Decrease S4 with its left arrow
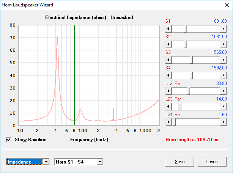Screen dimensions: 233x173 [168, 75]
